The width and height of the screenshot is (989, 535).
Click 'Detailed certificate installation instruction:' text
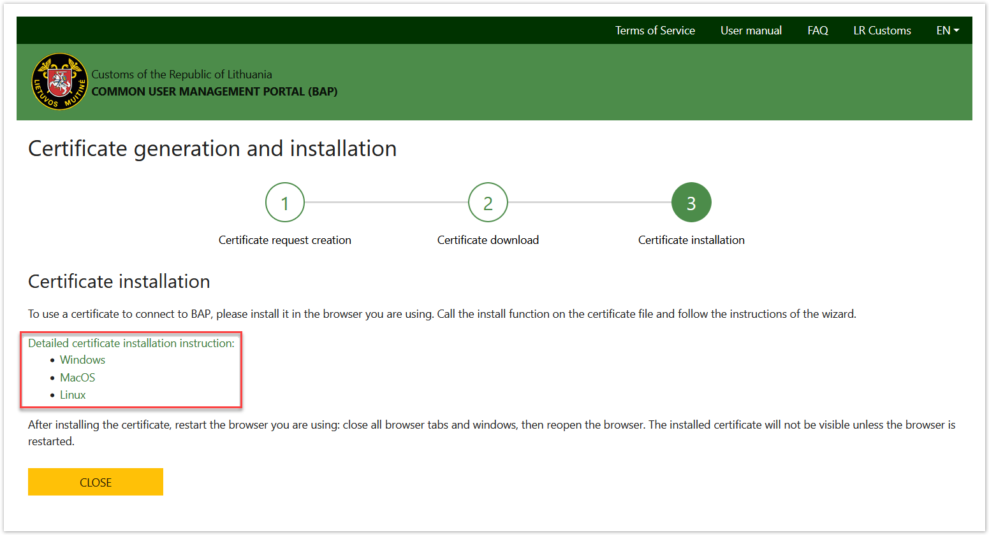click(x=131, y=343)
